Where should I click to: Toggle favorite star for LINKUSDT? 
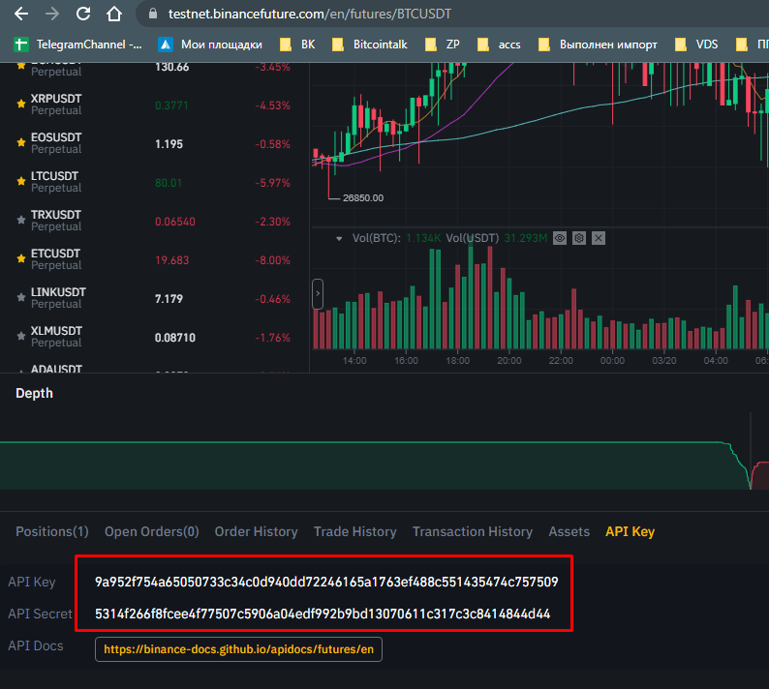tap(21, 297)
